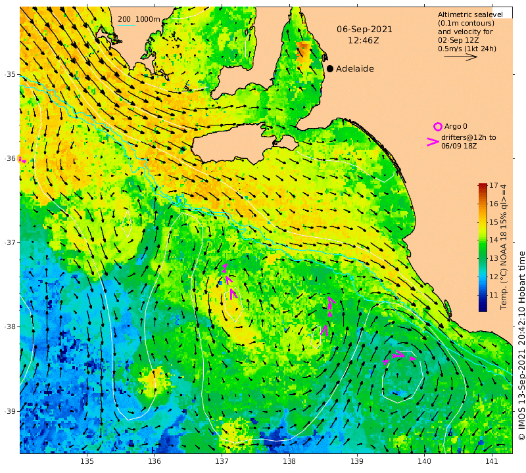
Task: Click the longitude axis label '141'
Action: coord(492,461)
